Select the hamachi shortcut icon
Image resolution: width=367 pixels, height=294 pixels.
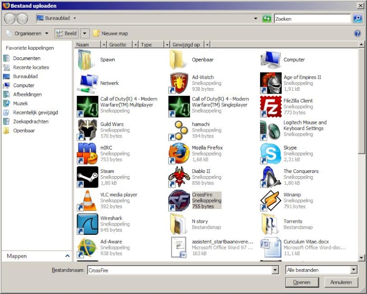pos(179,130)
